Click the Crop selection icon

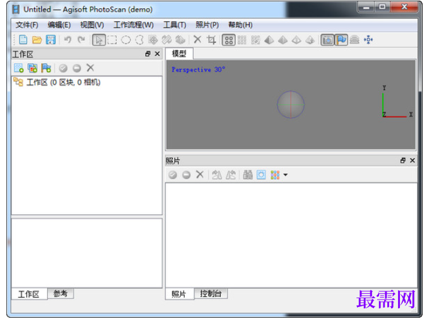pos(211,40)
